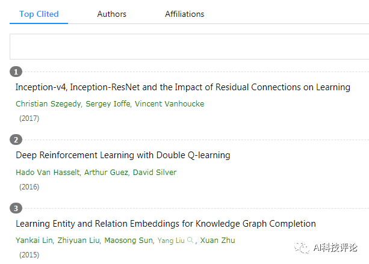This screenshot has width=369, height=264.
Task: Open the Inception-v4, Inception-ResNet paper title
Action: point(183,87)
